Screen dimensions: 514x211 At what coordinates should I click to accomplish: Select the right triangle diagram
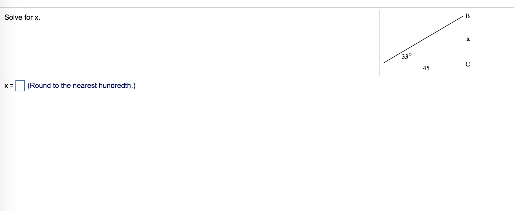click(x=427, y=42)
